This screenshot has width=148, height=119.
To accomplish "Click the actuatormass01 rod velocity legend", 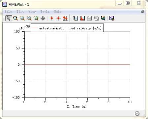I will coord(67,28).
